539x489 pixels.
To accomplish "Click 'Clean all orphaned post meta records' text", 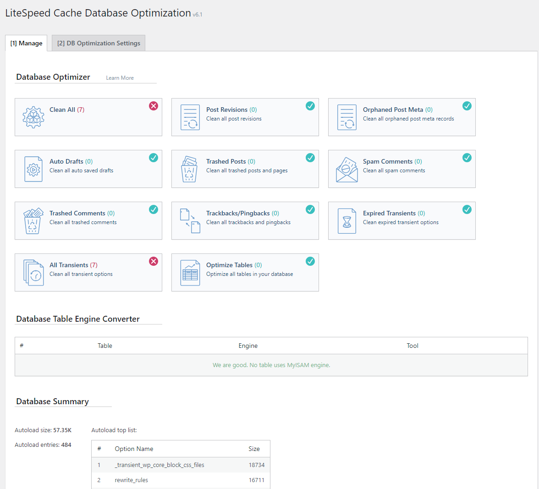I will tap(408, 119).
